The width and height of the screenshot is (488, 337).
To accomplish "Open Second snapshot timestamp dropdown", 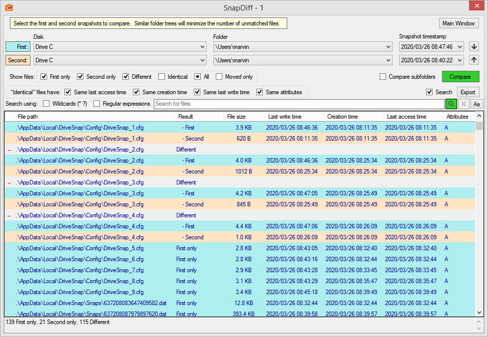I will pyautogui.click(x=432, y=60).
